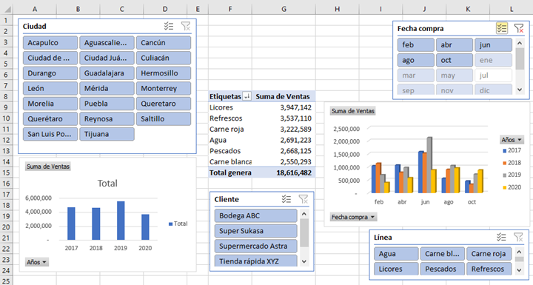Select disabled ene month button
The width and height of the screenshot is (533, 285).
(x=493, y=60)
